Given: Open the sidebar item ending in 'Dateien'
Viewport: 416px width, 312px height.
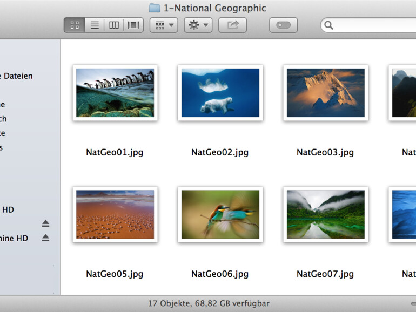Looking at the screenshot, I should (16, 76).
